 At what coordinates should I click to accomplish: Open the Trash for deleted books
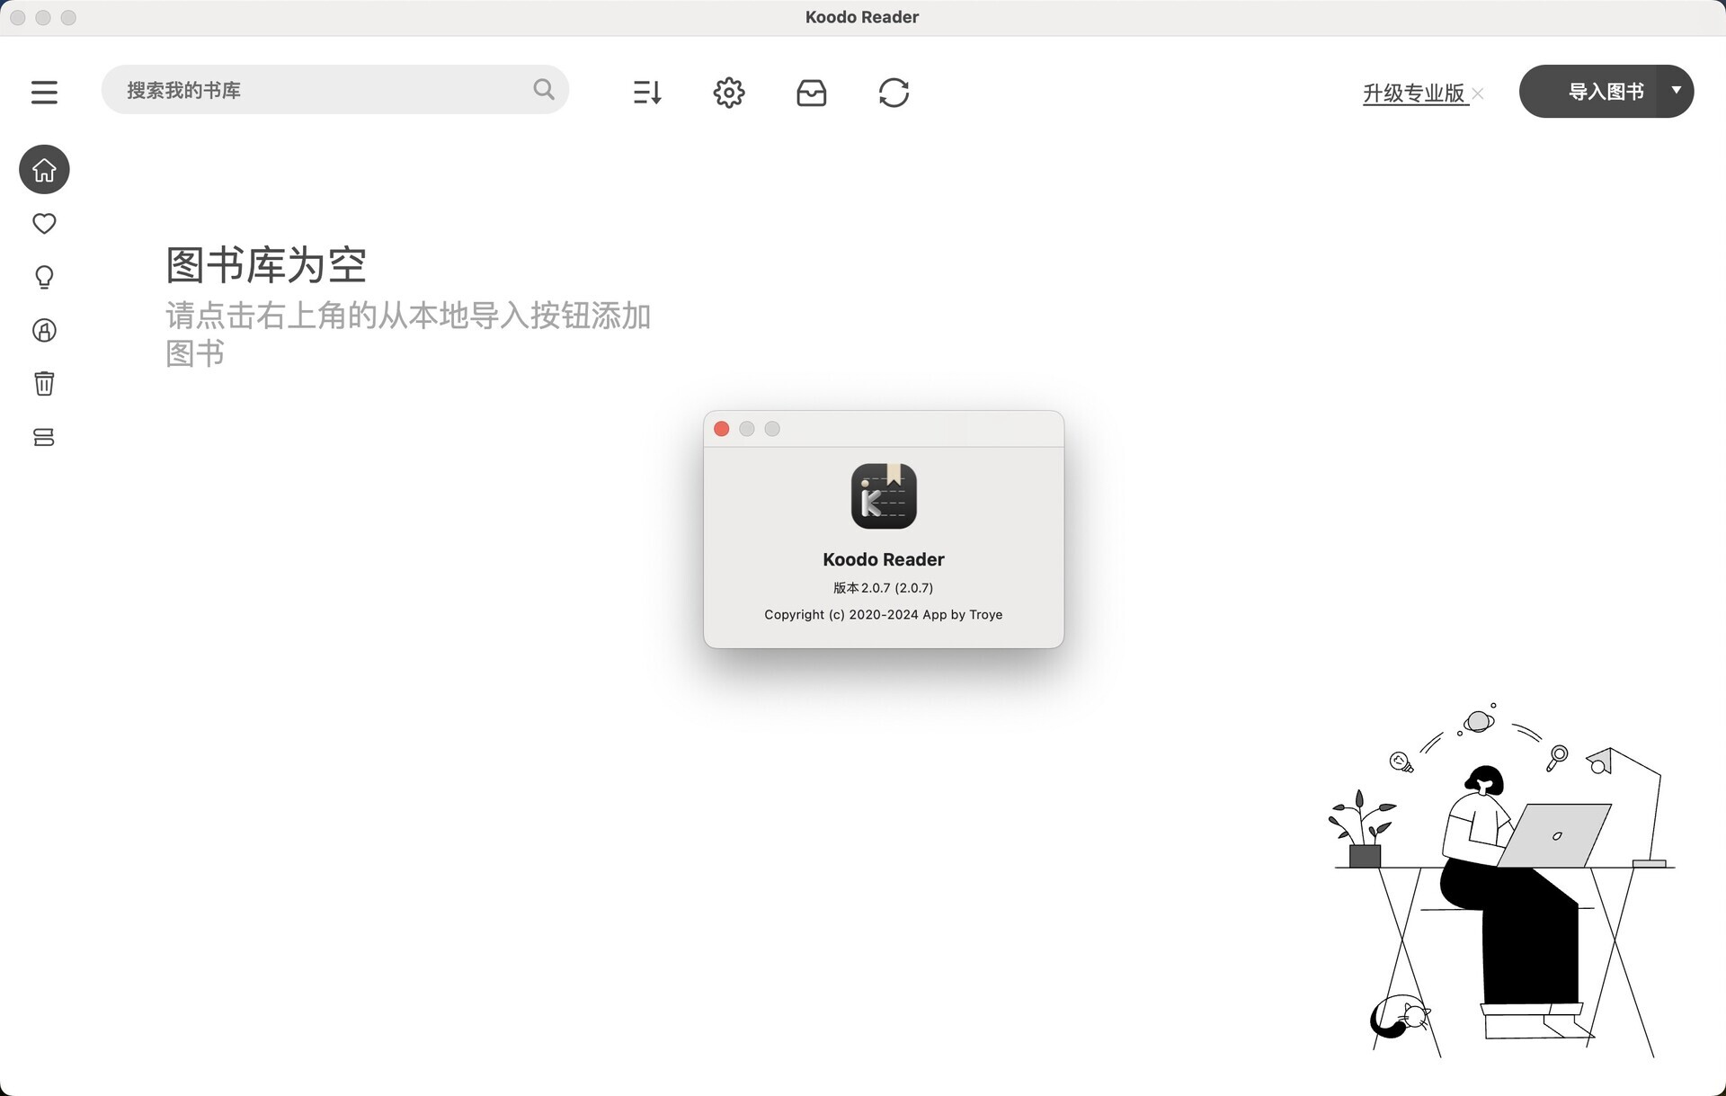(44, 383)
